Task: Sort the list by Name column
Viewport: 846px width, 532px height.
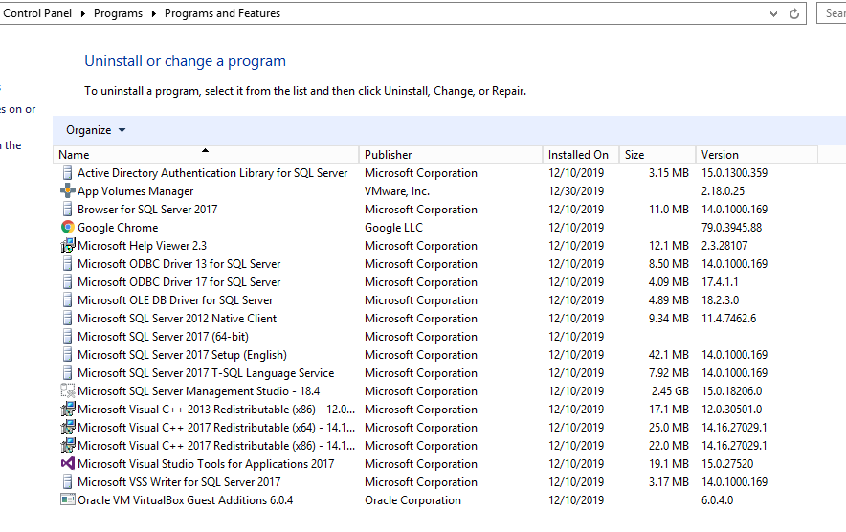Action: pos(206,155)
